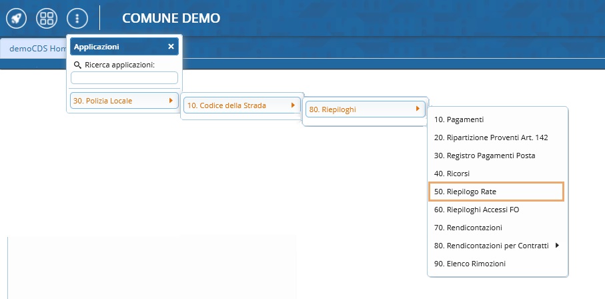Expand the 30. Polizia Locale menu

pyautogui.click(x=124, y=101)
